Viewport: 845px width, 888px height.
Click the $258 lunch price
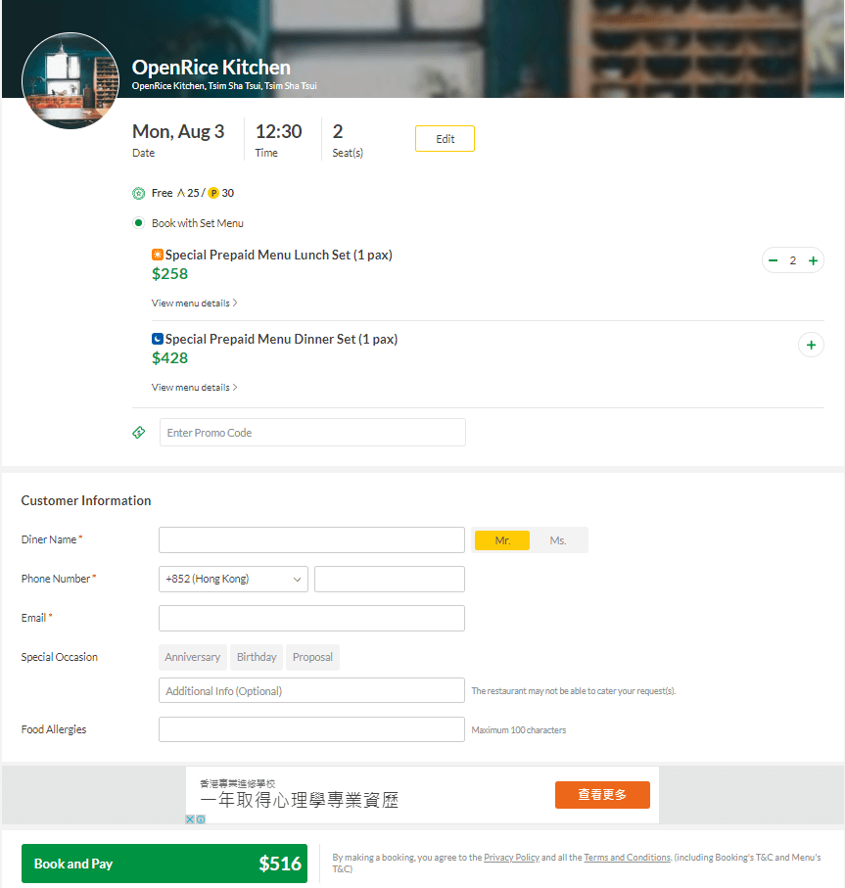(170, 273)
